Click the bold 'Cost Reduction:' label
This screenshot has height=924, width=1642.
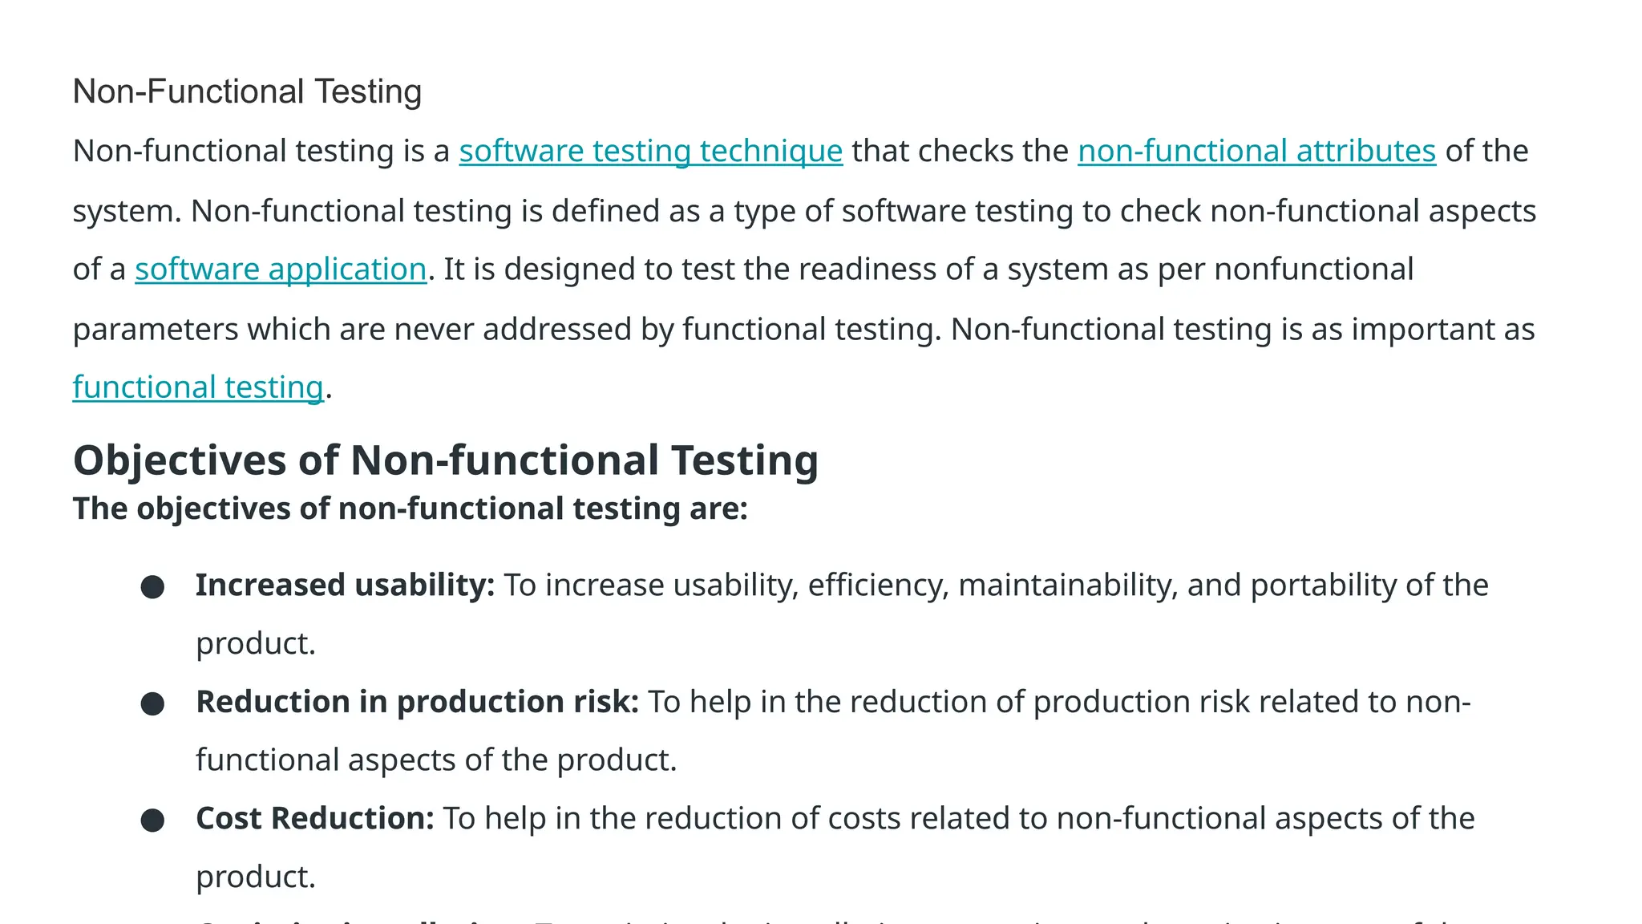(x=315, y=818)
